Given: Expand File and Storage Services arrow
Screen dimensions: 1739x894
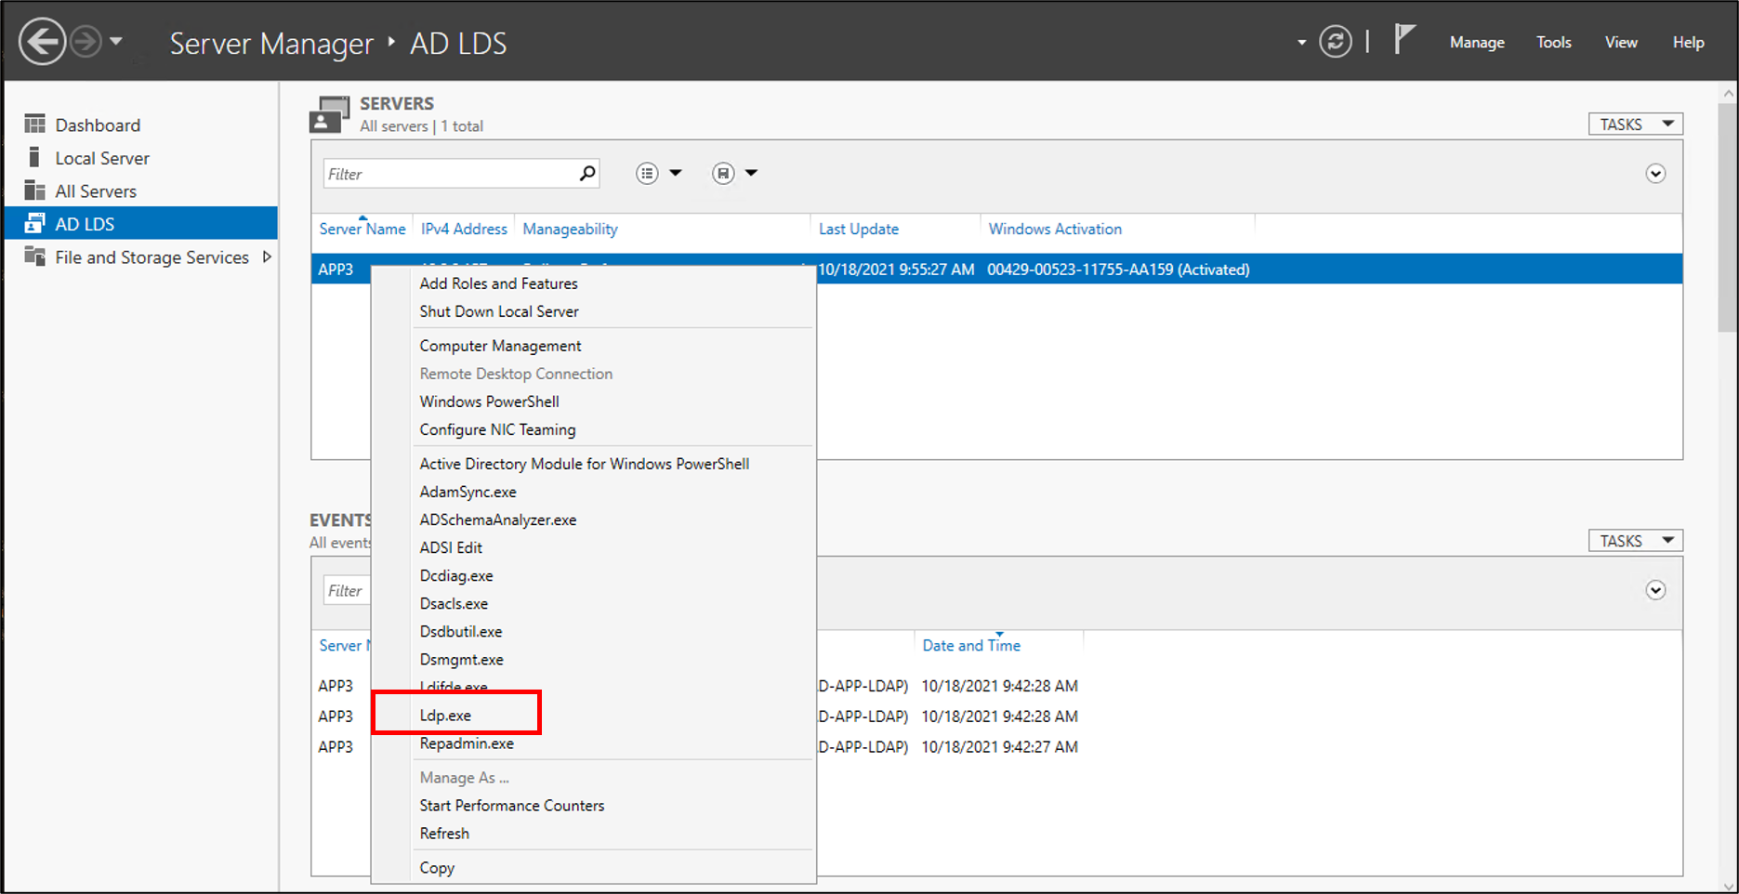Looking at the screenshot, I should click(x=267, y=257).
